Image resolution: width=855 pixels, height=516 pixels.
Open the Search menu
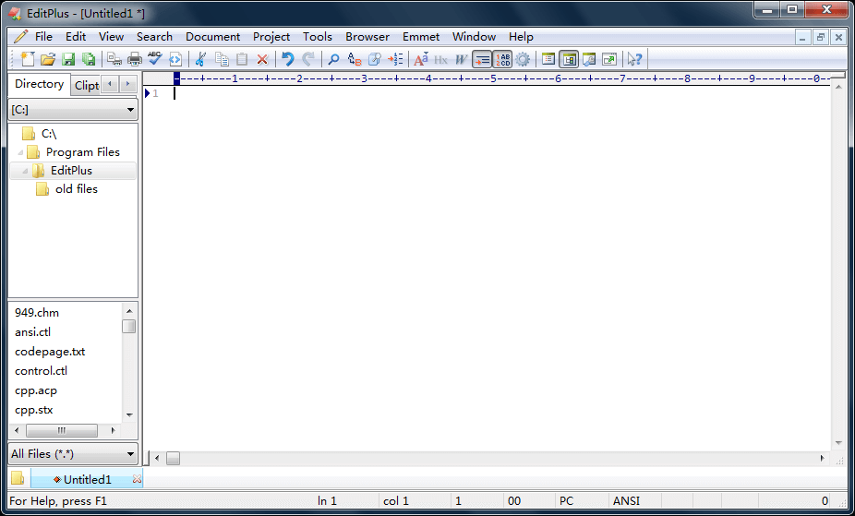click(x=154, y=37)
